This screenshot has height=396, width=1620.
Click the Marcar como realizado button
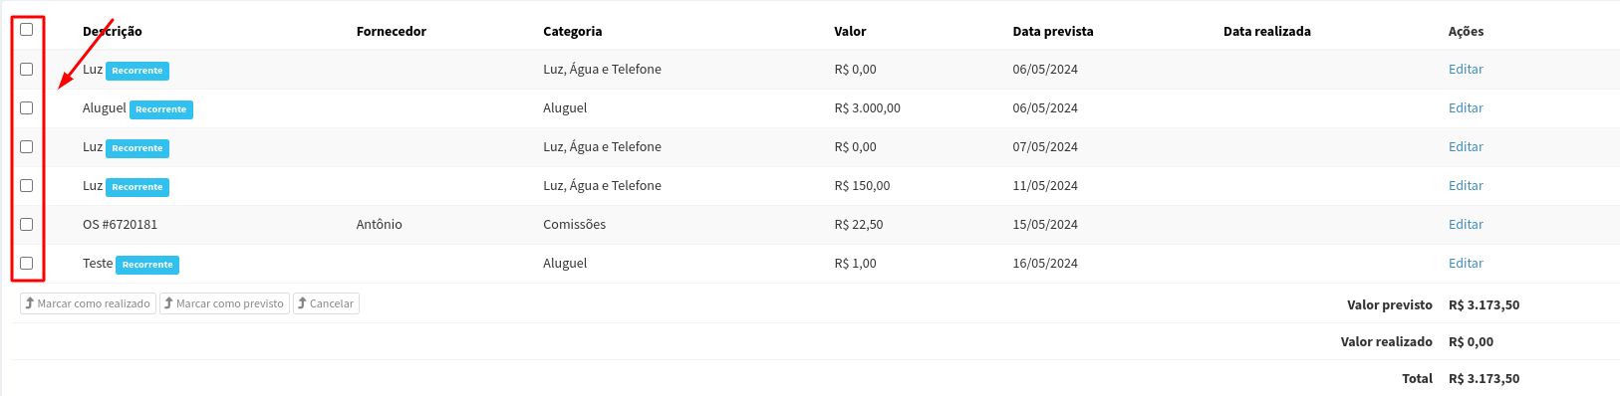click(x=88, y=303)
